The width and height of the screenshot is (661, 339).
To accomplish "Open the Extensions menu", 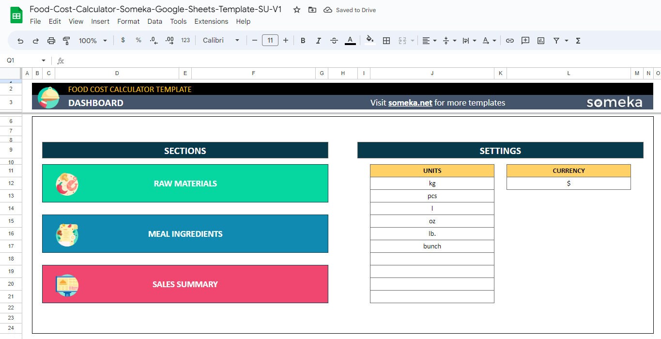I will pyautogui.click(x=211, y=21).
